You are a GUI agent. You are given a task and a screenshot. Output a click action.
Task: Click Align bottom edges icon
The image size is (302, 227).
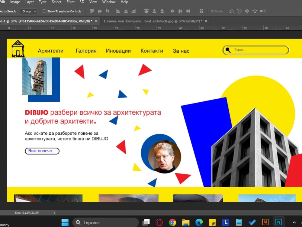click(108, 11)
